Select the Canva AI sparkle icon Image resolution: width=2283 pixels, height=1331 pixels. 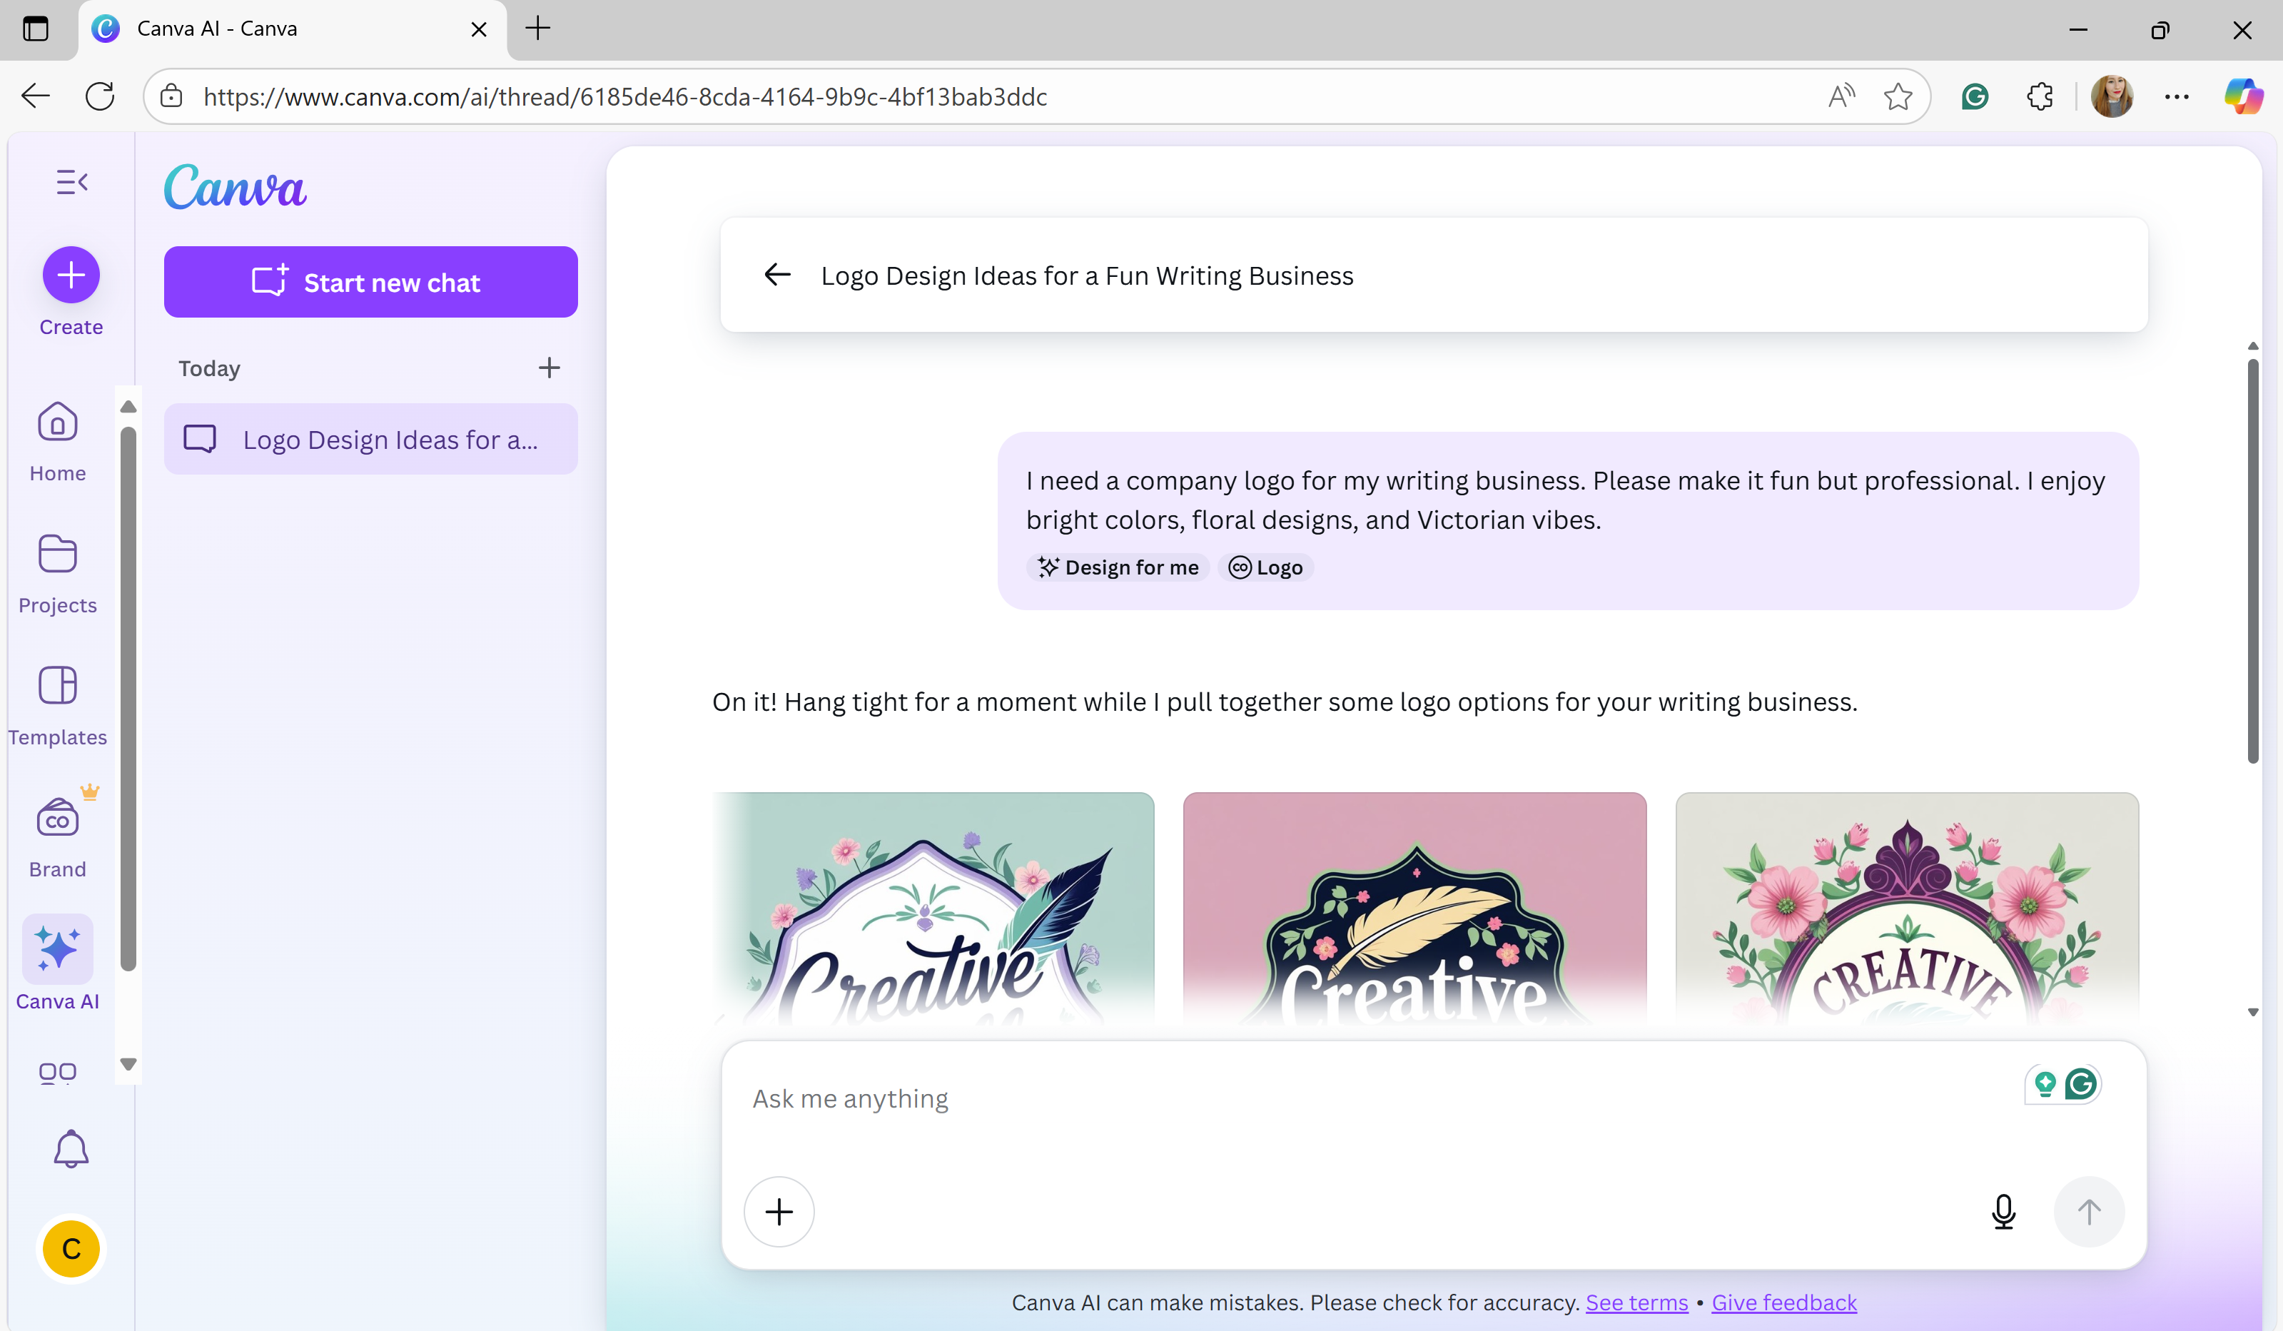tap(56, 951)
